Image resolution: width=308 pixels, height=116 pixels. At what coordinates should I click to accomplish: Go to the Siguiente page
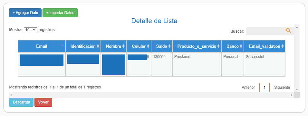pos(282,87)
